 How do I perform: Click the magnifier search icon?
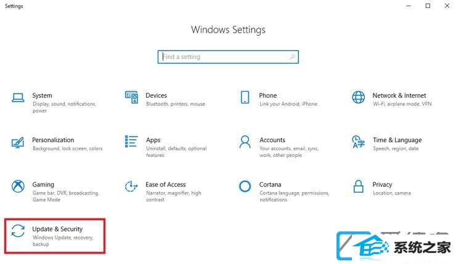tap(293, 57)
